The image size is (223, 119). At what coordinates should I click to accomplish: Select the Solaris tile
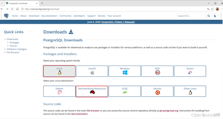coord(190,71)
